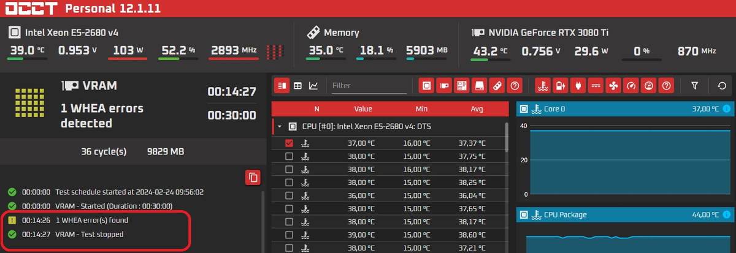736x253 pixels.
Task: Switch to the table monitoring view
Action: 297,86
